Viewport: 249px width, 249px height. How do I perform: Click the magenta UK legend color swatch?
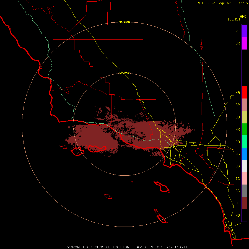244,43
